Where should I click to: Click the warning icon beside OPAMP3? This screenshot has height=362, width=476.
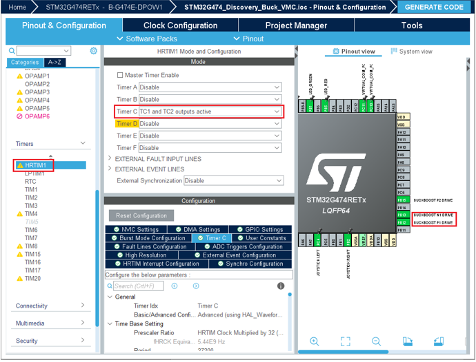click(x=20, y=92)
